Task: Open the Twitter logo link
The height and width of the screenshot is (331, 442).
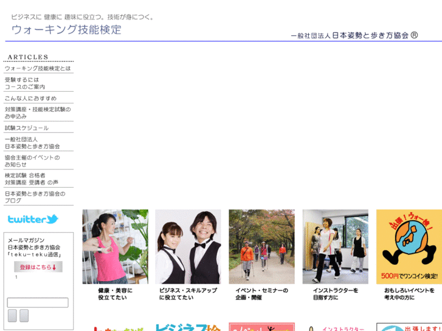Action: click(33, 219)
